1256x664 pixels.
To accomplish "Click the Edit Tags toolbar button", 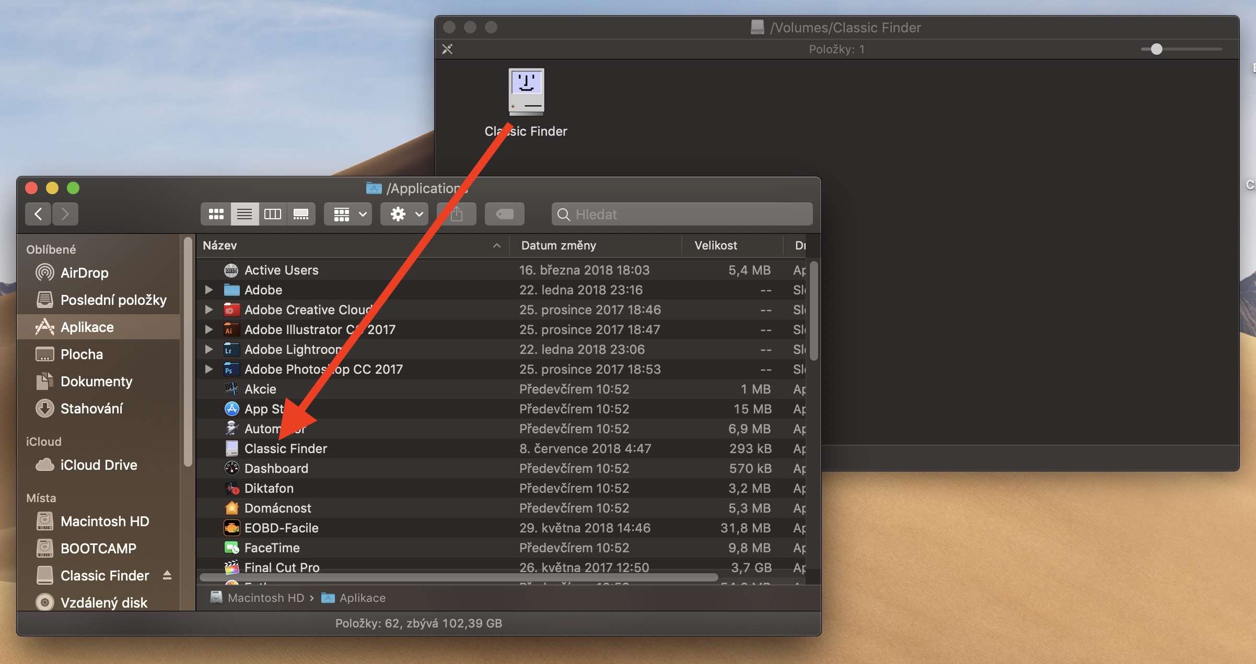I will pyautogui.click(x=504, y=214).
